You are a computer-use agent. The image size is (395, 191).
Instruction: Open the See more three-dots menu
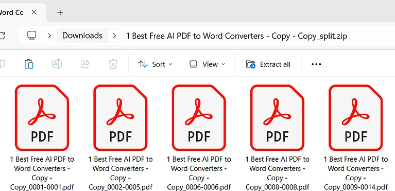pos(316,64)
